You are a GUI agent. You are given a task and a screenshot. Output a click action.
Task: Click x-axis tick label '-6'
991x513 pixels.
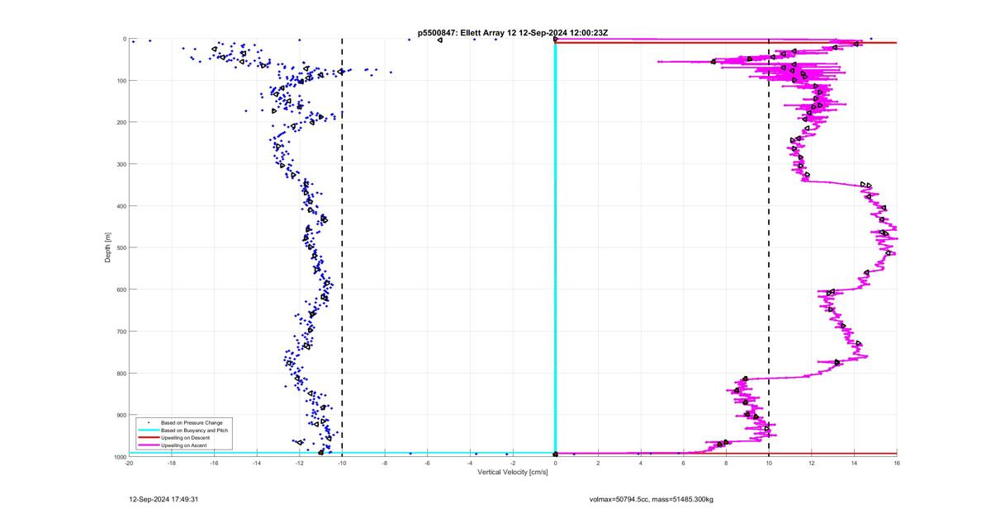click(x=428, y=463)
